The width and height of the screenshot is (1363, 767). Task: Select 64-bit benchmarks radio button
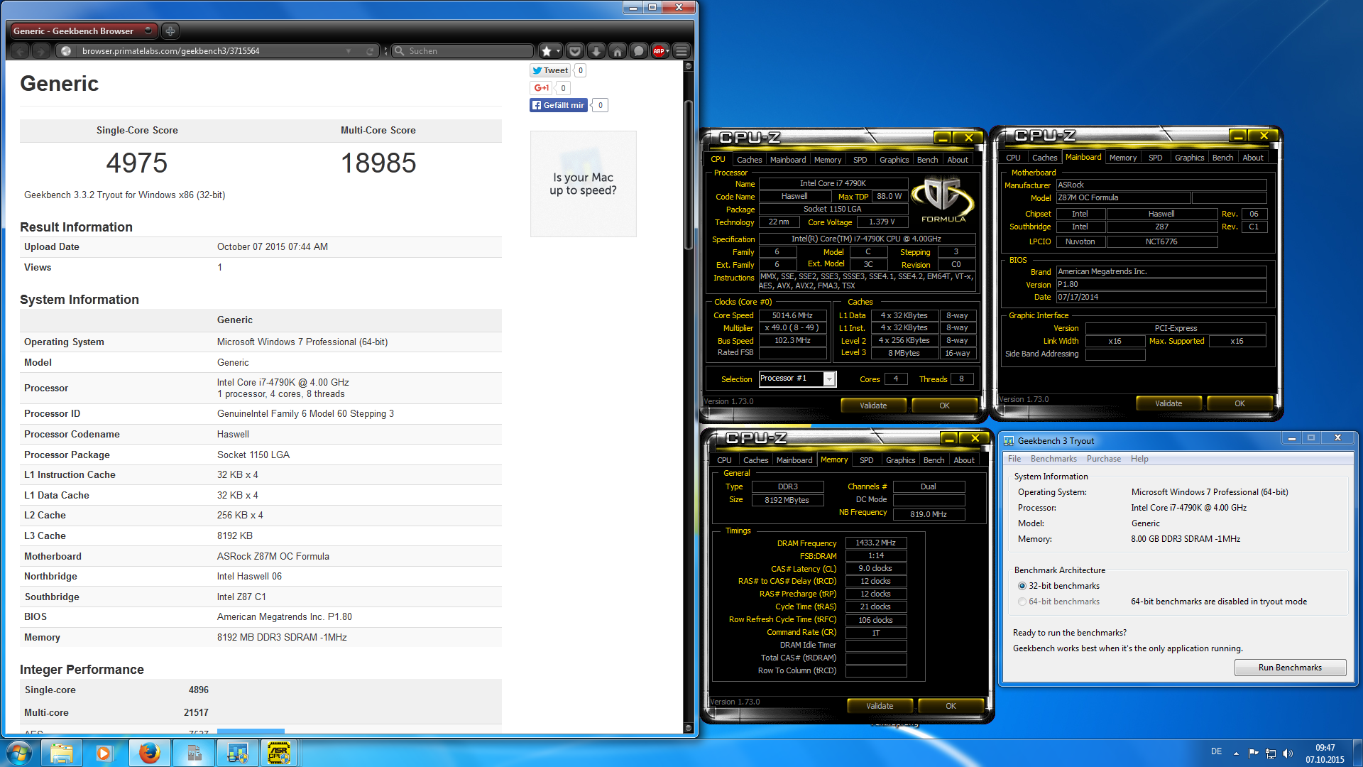(x=1022, y=602)
